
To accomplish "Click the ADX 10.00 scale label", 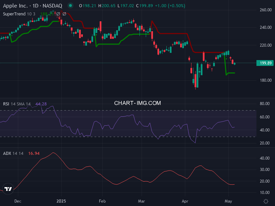I will tap(265, 193).
